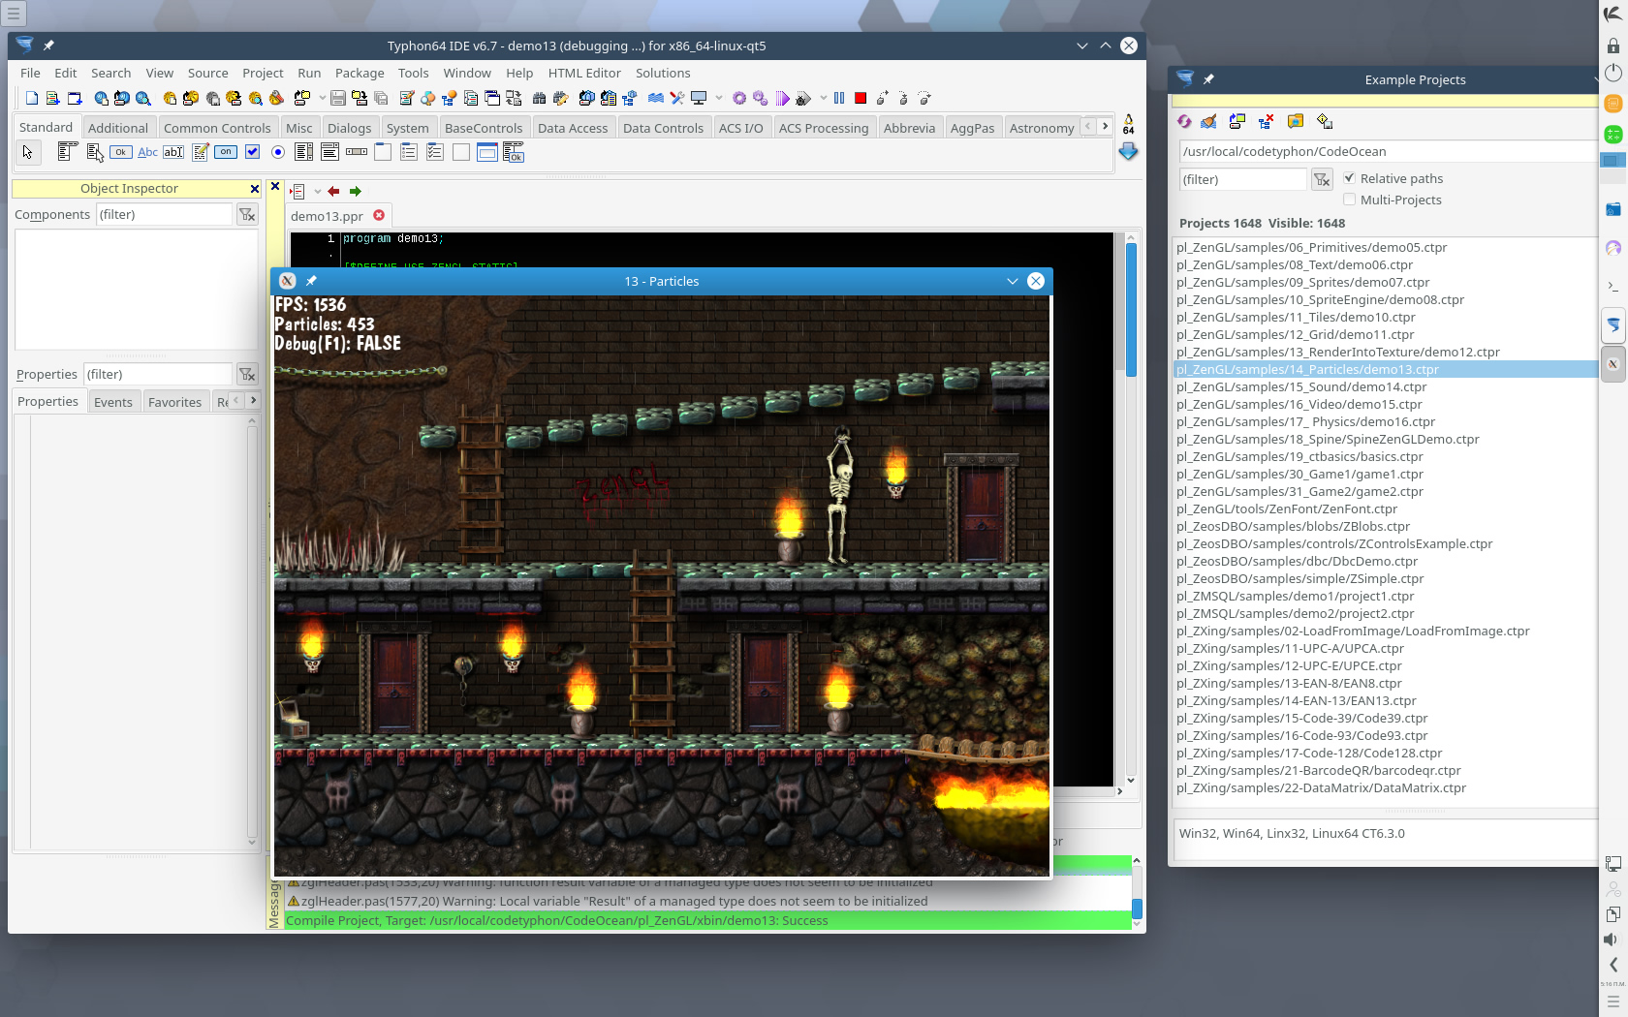1628x1017 pixels.
Task: Click the Build gear icon
Action: click(739, 98)
